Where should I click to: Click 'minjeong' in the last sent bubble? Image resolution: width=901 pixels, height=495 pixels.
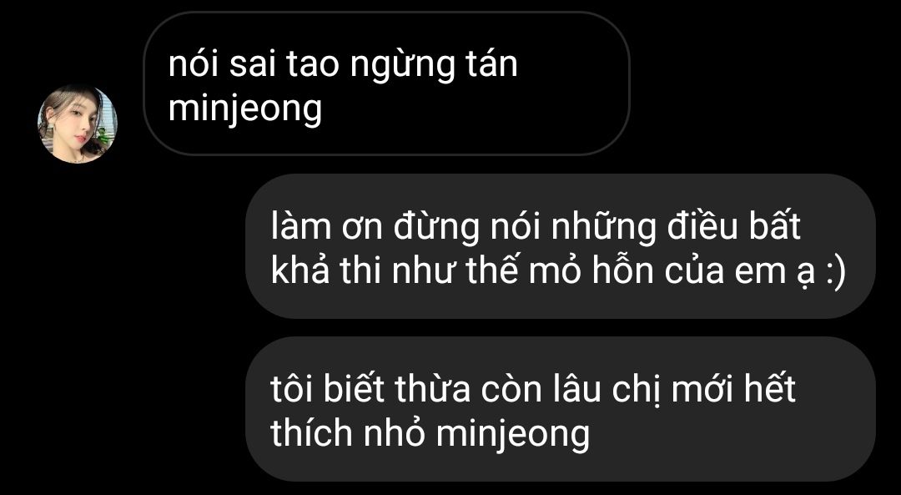click(x=512, y=434)
